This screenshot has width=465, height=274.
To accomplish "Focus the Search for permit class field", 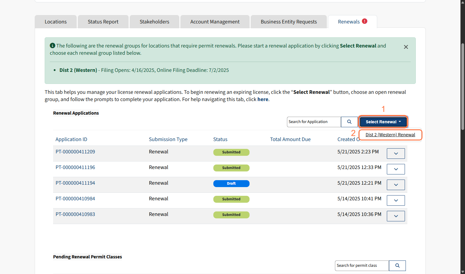I will pos(362,266).
